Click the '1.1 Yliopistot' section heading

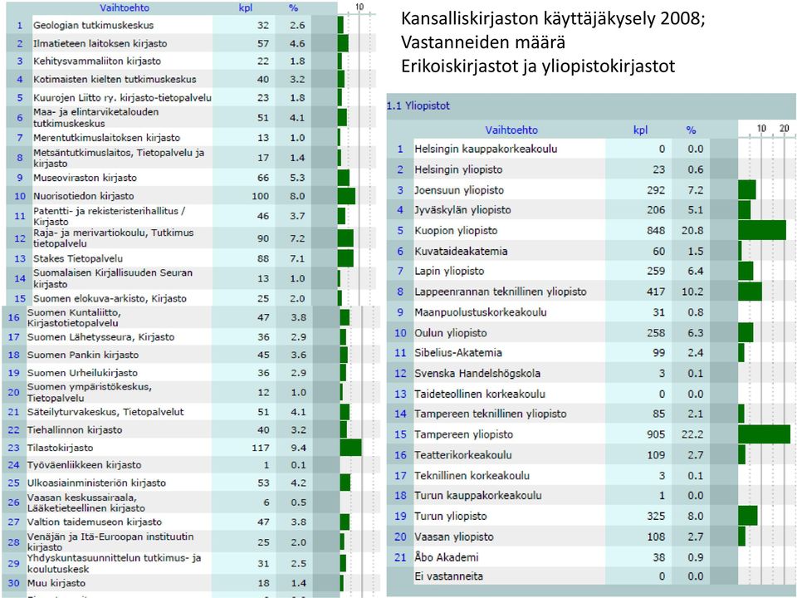point(418,105)
